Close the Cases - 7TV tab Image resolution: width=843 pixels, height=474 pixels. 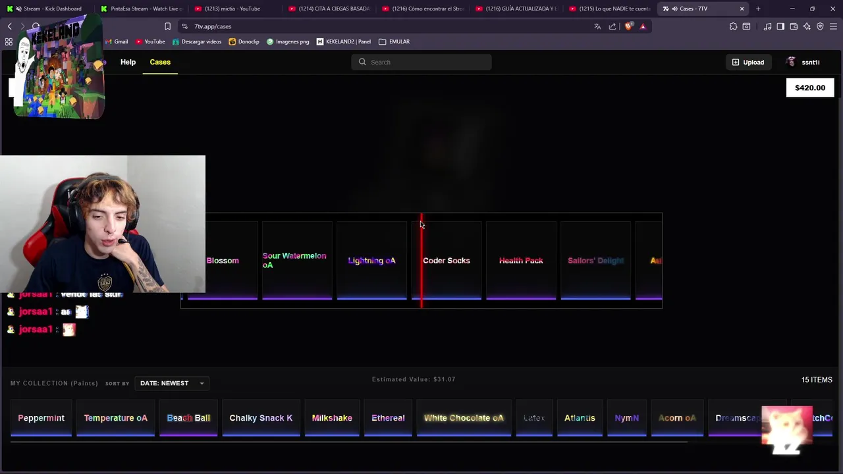(742, 9)
